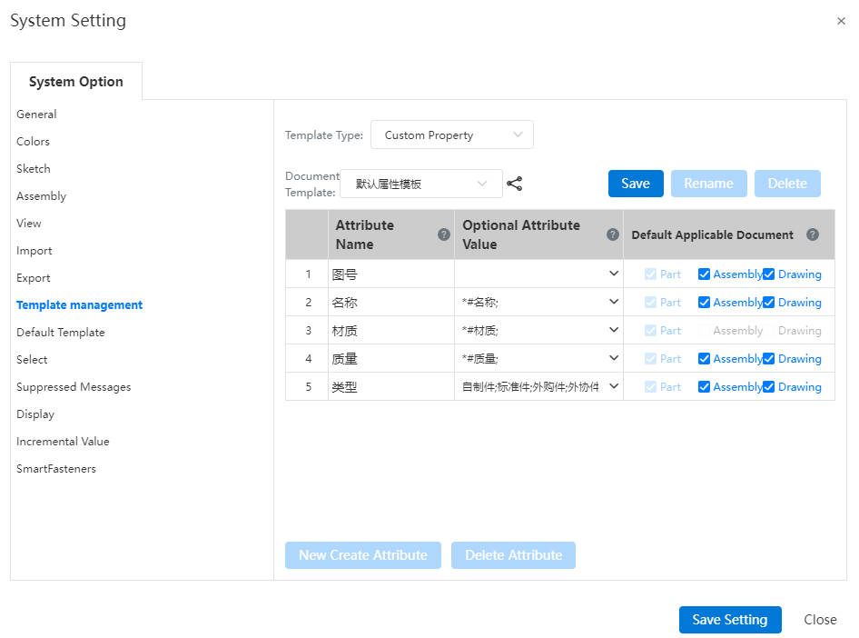Viewport: 859px width, 638px height.
Task: Select attribute name cell 图号
Action: tap(391, 274)
